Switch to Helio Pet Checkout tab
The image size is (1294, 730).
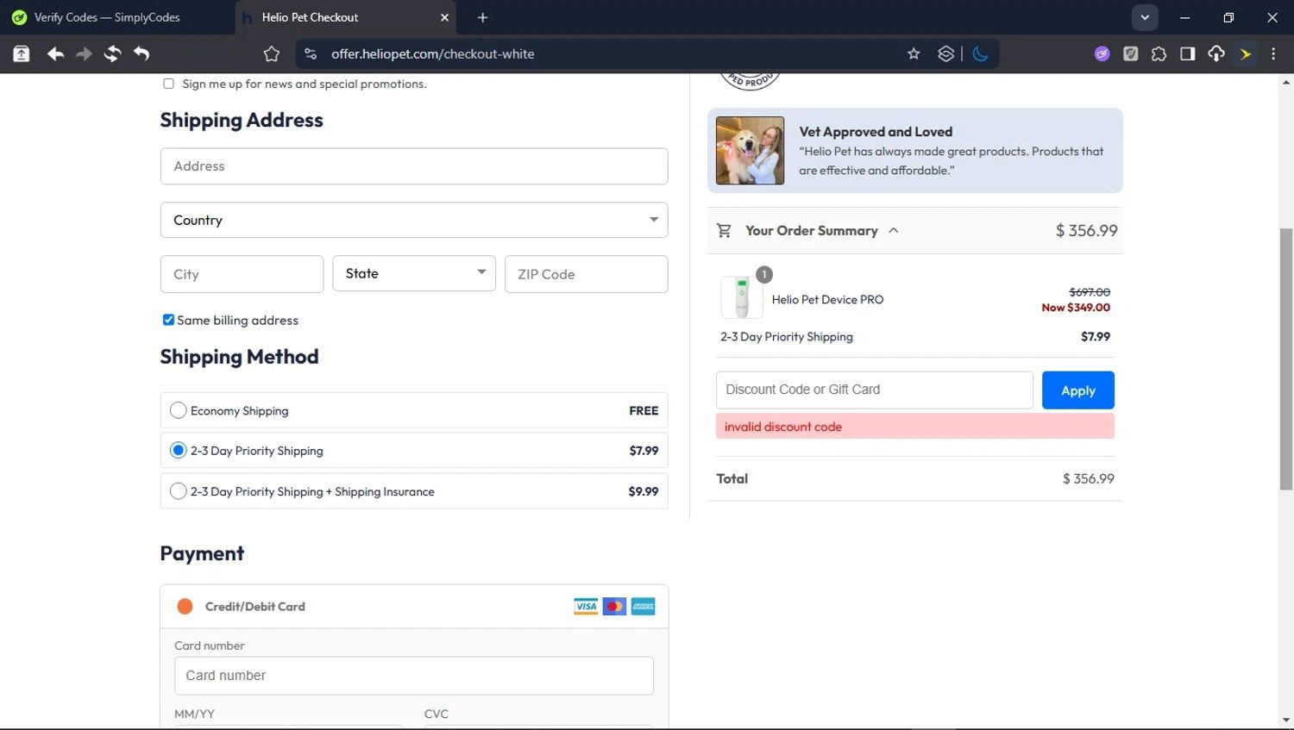tap(345, 17)
